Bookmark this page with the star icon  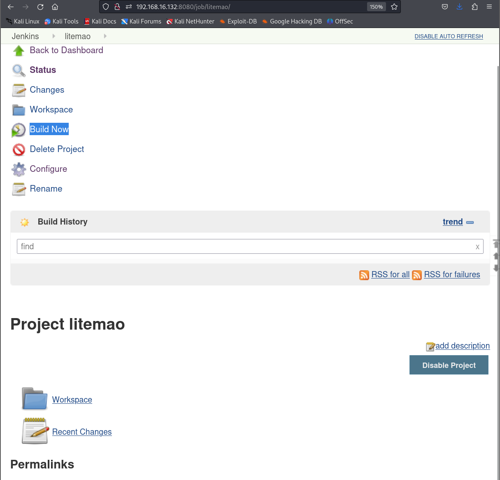[394, 7]
